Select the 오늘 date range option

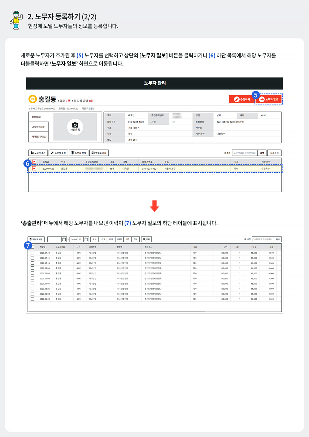pos(94,240)
